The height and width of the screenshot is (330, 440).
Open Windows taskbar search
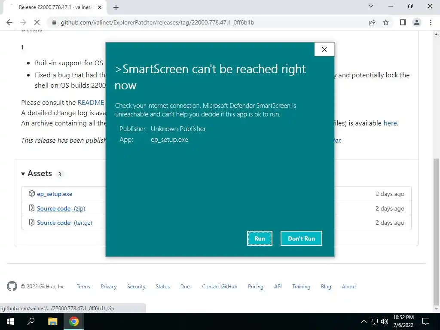pos(31,321)
